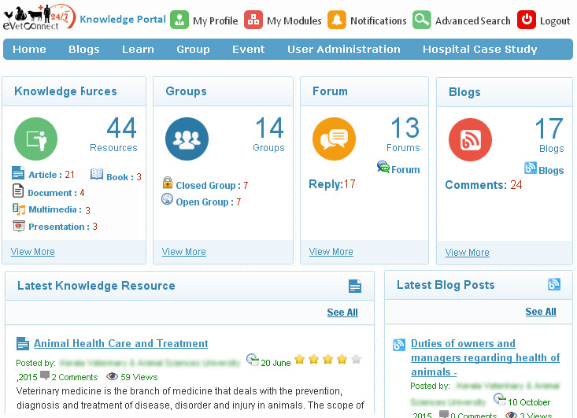Click the Book icon
The image size is (577, 418).
click(97, 174)
